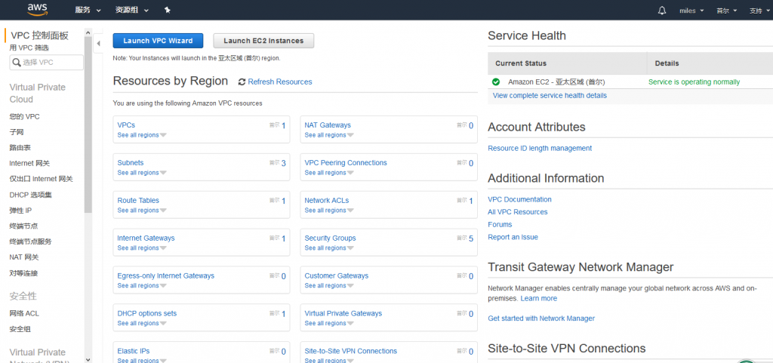Open the 资源组 resource groups dropdown

click(x=131, y=11)
